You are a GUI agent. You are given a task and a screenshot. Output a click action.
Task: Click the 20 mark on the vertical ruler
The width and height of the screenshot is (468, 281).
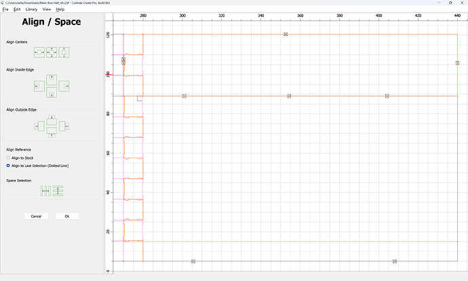[108, 231]
